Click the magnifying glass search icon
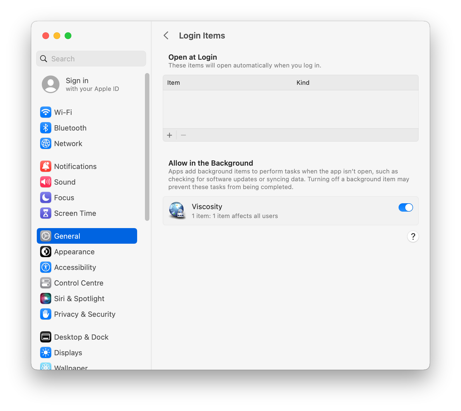This screenshot has width=461, height=411. [44, 59]
